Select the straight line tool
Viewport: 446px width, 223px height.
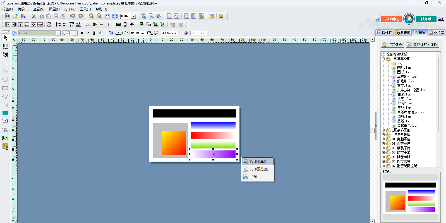[x=5, y=63]
